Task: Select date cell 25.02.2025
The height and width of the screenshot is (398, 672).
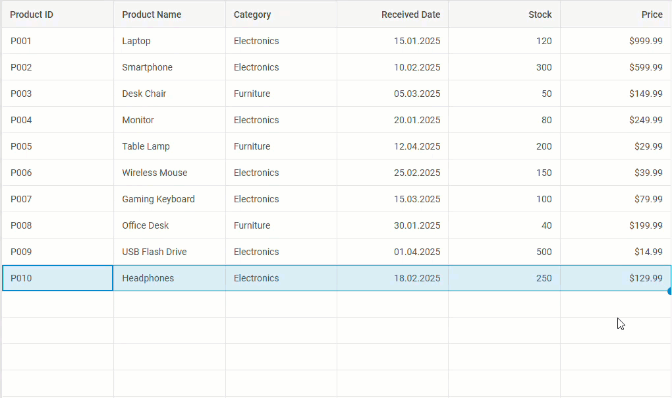Action: tap(393, 173)
